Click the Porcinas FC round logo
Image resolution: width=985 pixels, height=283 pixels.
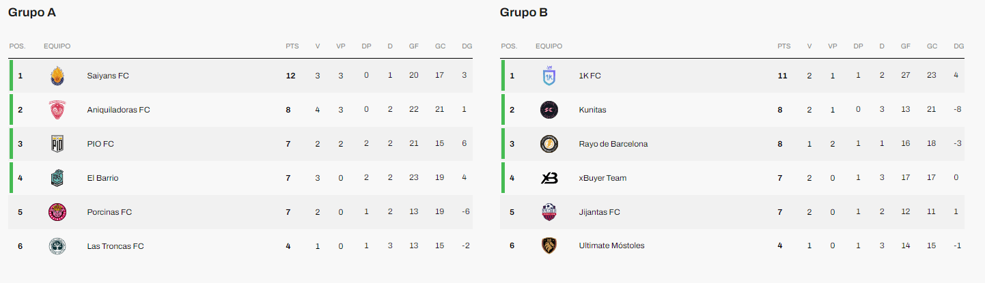click(57, 212)
